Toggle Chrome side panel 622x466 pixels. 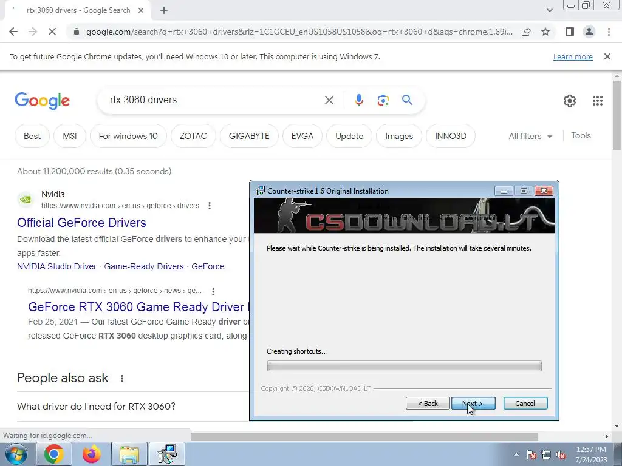(x=570, y=32)
